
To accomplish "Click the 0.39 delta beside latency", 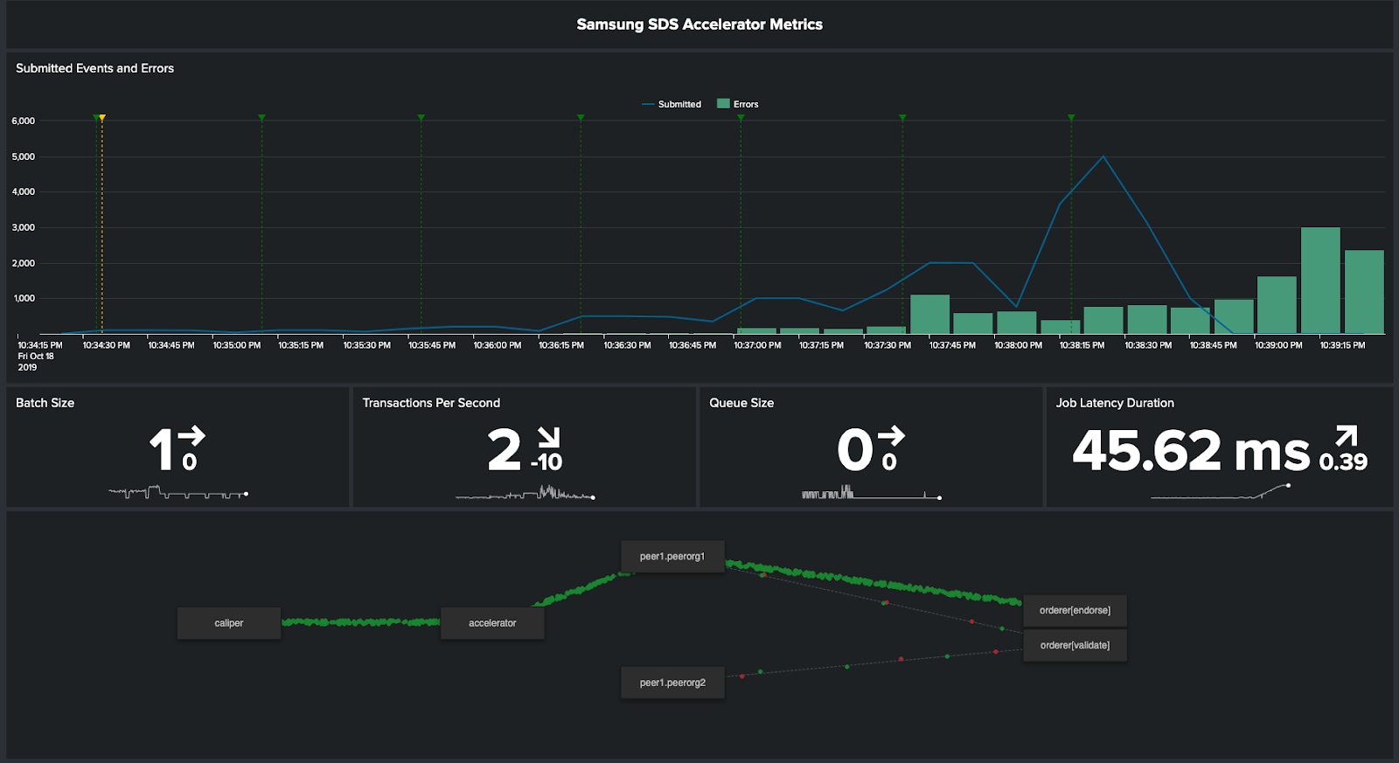I will pos(1343,462).
